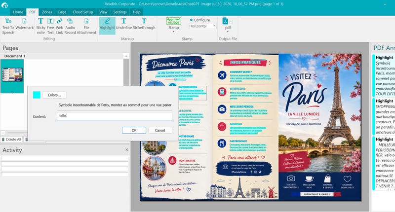Viewport: 395px width, 212px height.
Task: Close the Activity panel
Action: pos(127,149)
